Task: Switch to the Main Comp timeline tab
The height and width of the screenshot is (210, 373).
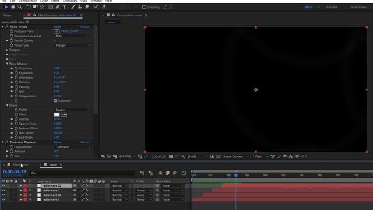Action: tap(20, 164)
